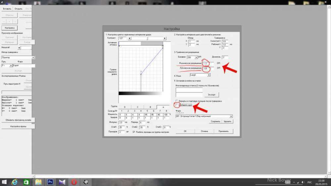331x186 pixels.
Task: Open Visual Studio from the taskbar
Action: [x=63, y=181]
